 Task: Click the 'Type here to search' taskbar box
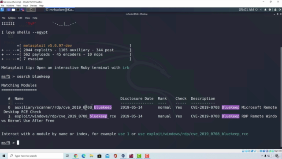[x=36, y=156]
